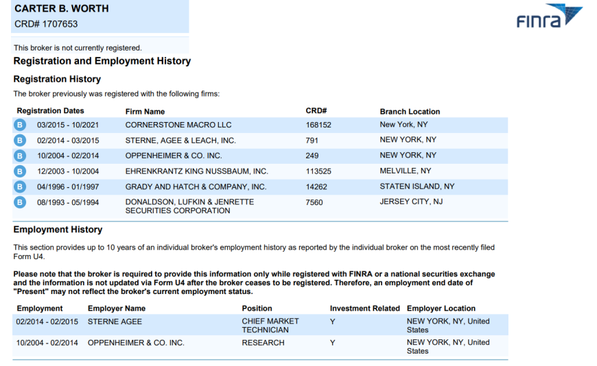
Task: Click the Registration and Employment History heading
Action: pyautogui.click(x=102, y=61)
